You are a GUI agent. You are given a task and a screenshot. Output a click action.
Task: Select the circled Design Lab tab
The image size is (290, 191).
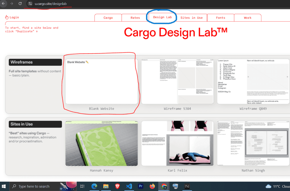(x=162, y=17)
